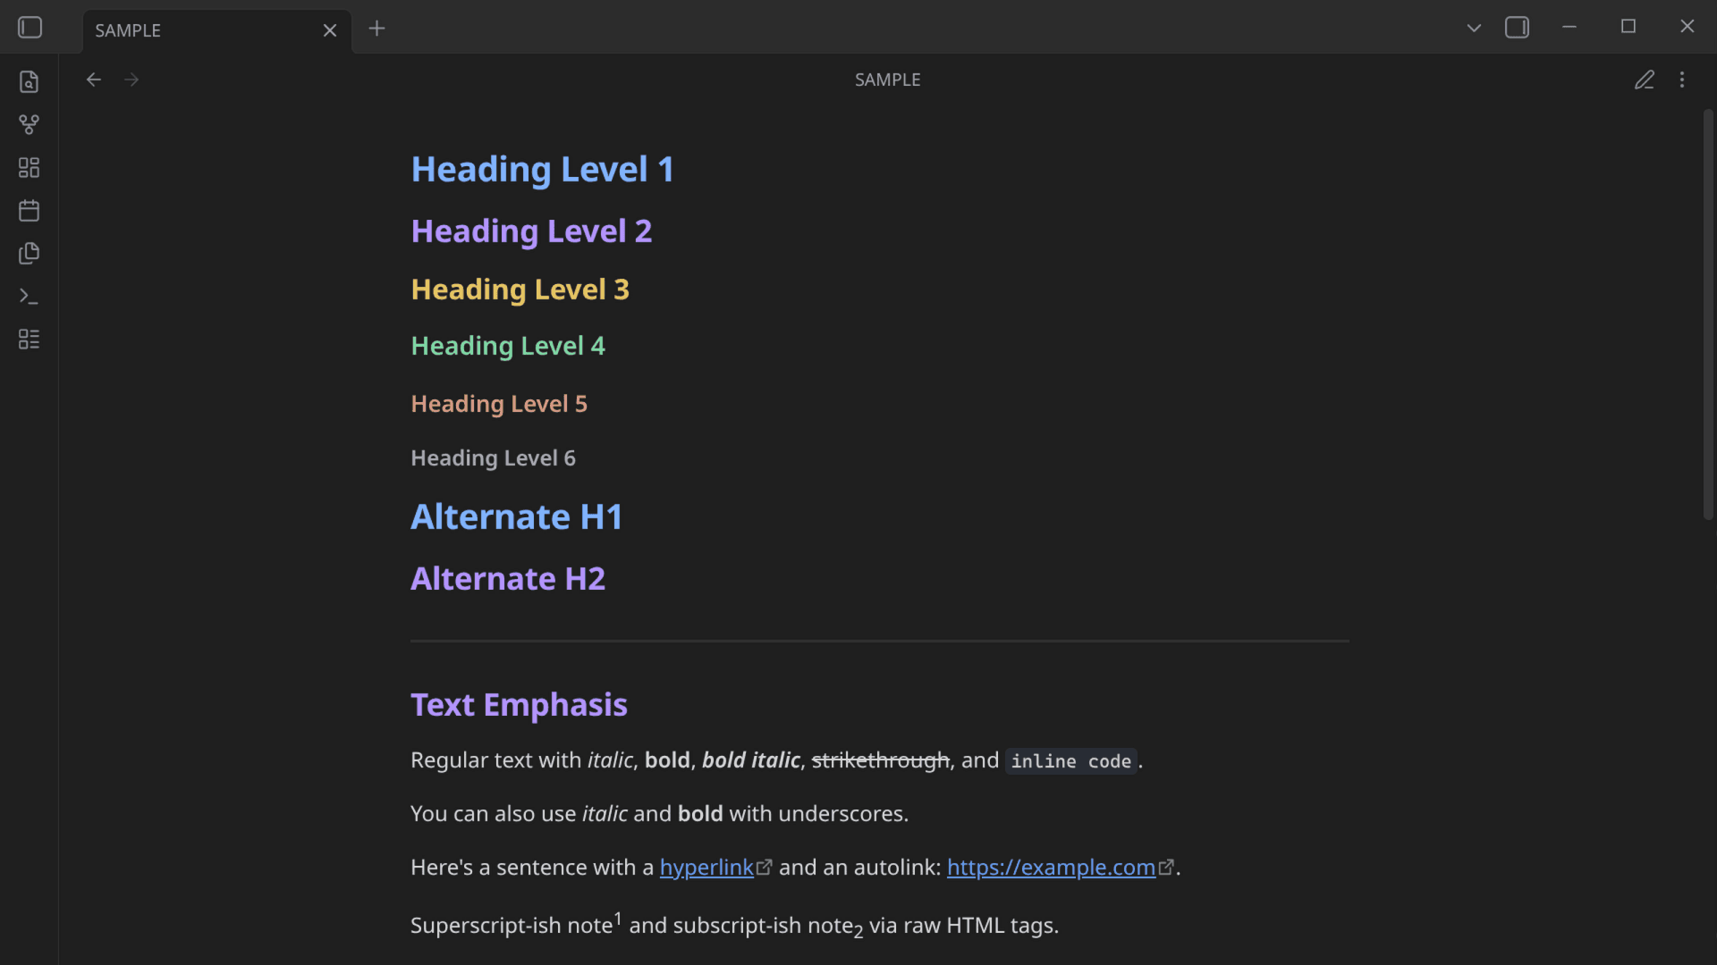Click the Heading Level 3 heading

pos(520,289)
